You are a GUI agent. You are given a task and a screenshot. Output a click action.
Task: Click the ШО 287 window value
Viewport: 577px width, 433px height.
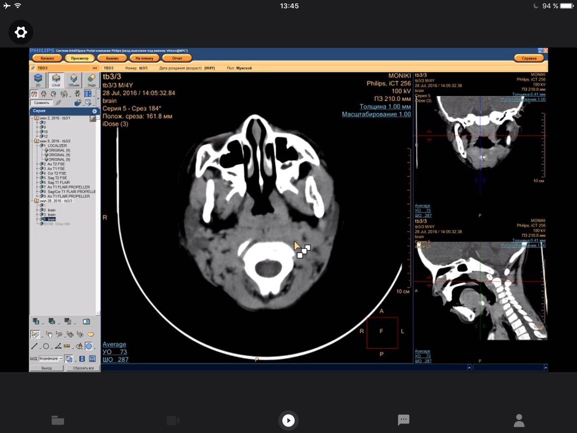point(115,359)
